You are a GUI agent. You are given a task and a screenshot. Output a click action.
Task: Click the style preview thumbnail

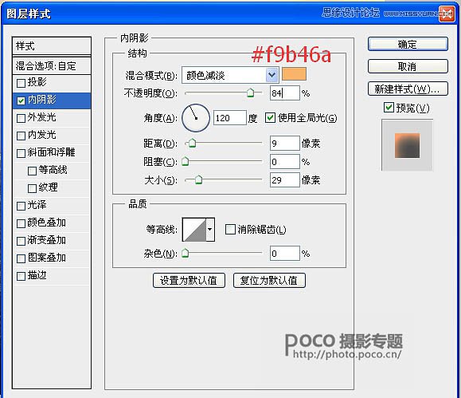coord(407,145)
